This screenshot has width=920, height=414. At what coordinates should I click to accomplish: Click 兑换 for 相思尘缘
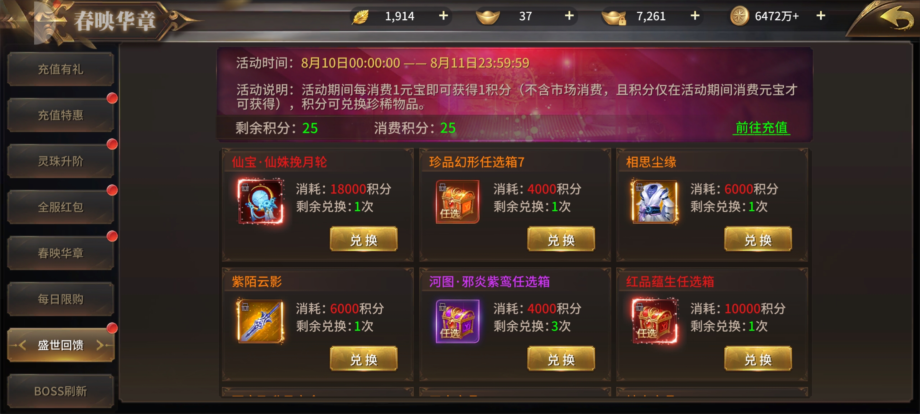758,240
